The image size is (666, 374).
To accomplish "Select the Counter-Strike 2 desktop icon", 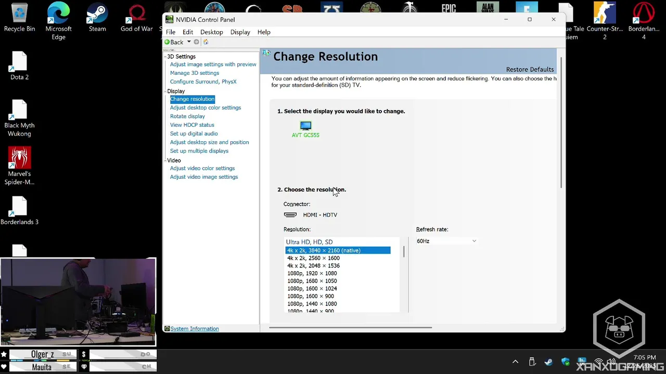I will tap(605, 21).
